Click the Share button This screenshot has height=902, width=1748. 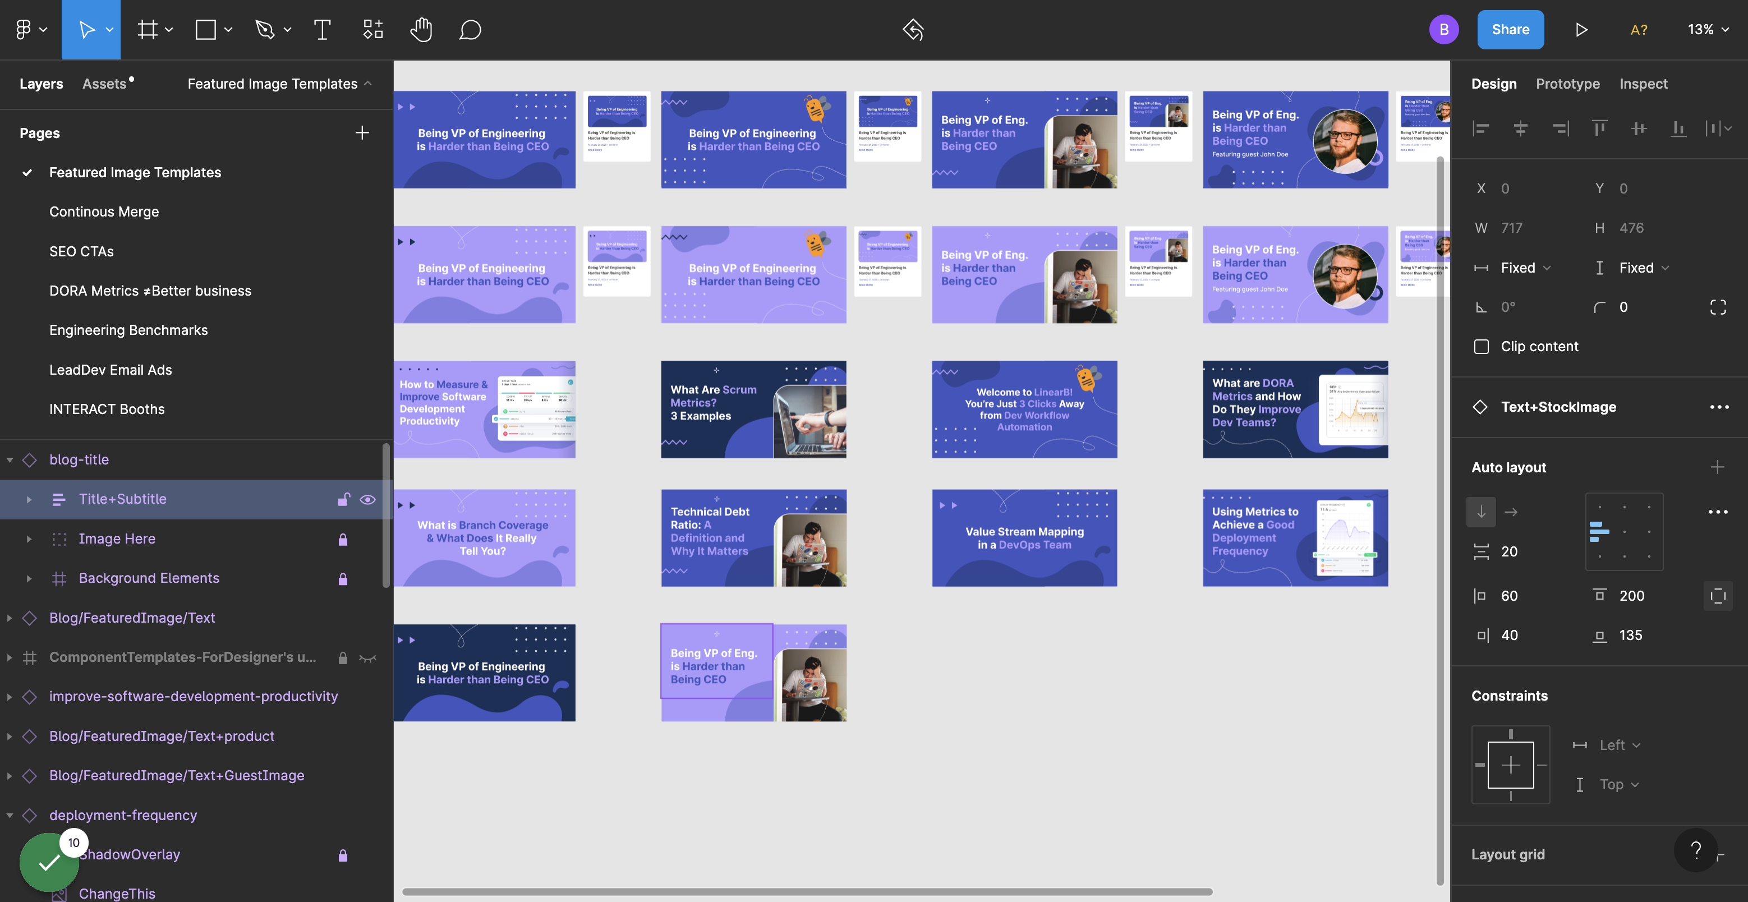coord(1511,29)
